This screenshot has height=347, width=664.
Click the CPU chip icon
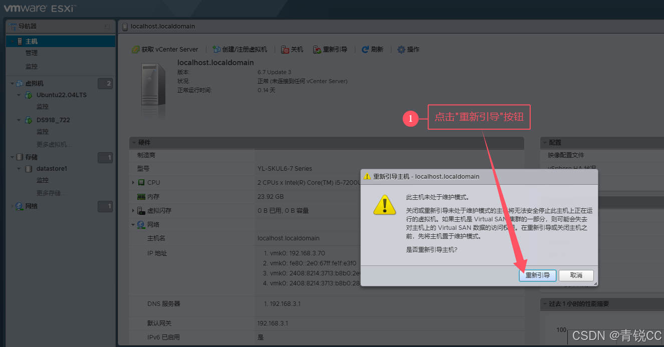141,183
